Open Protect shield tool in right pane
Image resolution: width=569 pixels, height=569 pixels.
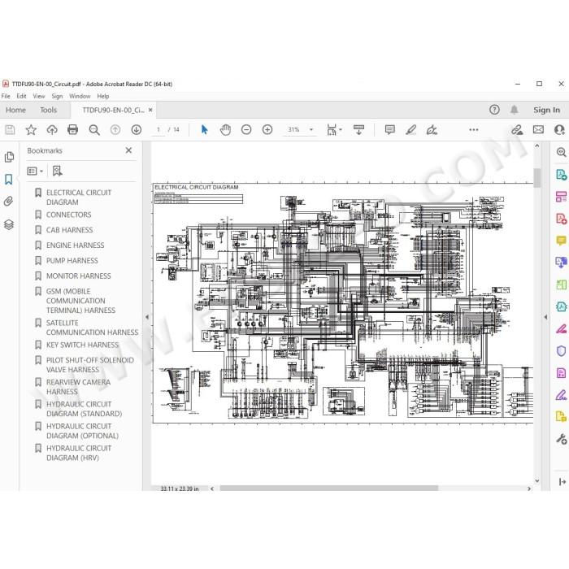[x=561, y=351]
